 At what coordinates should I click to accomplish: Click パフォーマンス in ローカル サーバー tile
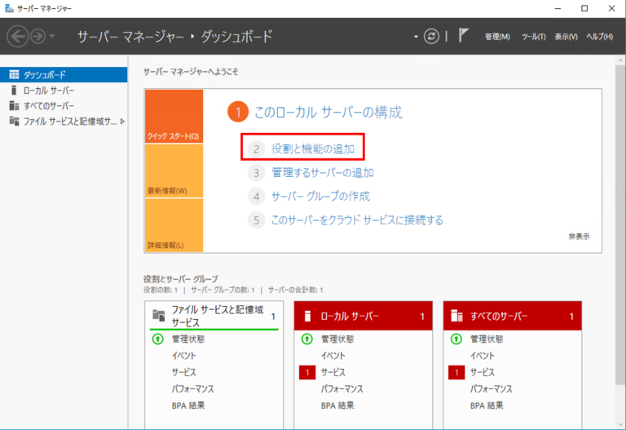342,389
